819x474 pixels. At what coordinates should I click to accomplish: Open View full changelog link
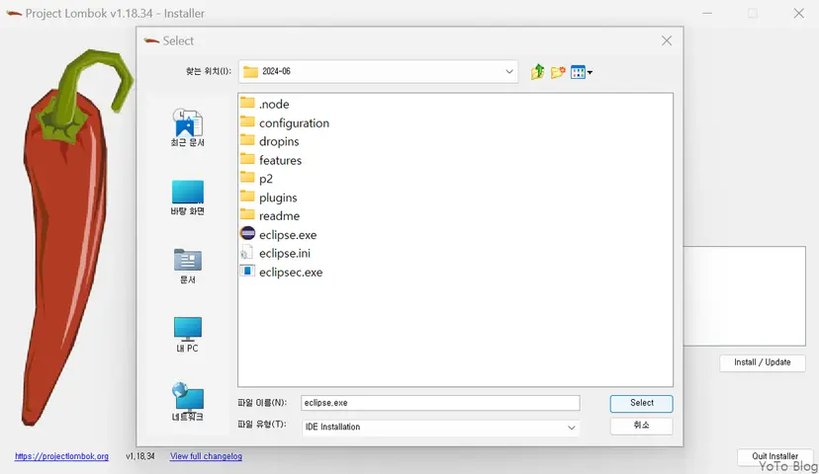tap(206, 456)
